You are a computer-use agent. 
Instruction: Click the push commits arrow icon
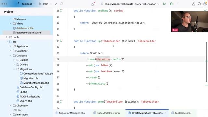tap(62, 4)
